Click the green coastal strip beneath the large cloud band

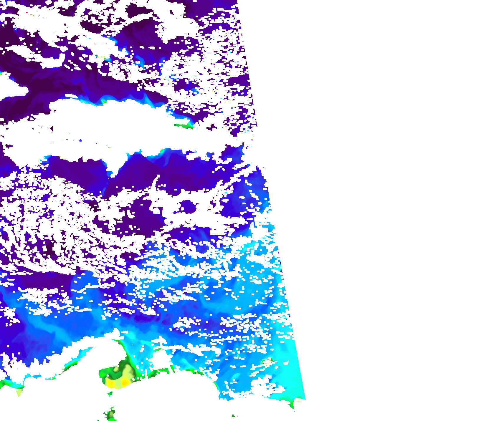pos(183,126)
